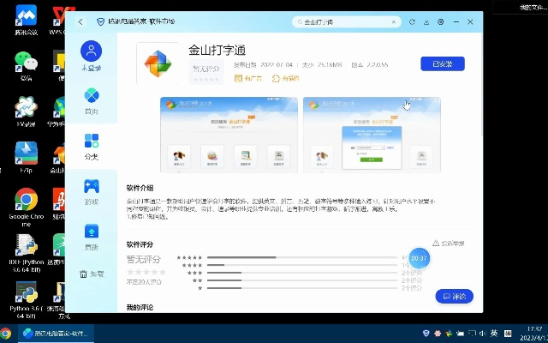This screenshot has height=343, width=548.
Task: Go to 首页 home in the sidebar
Action: pos(92,96)
